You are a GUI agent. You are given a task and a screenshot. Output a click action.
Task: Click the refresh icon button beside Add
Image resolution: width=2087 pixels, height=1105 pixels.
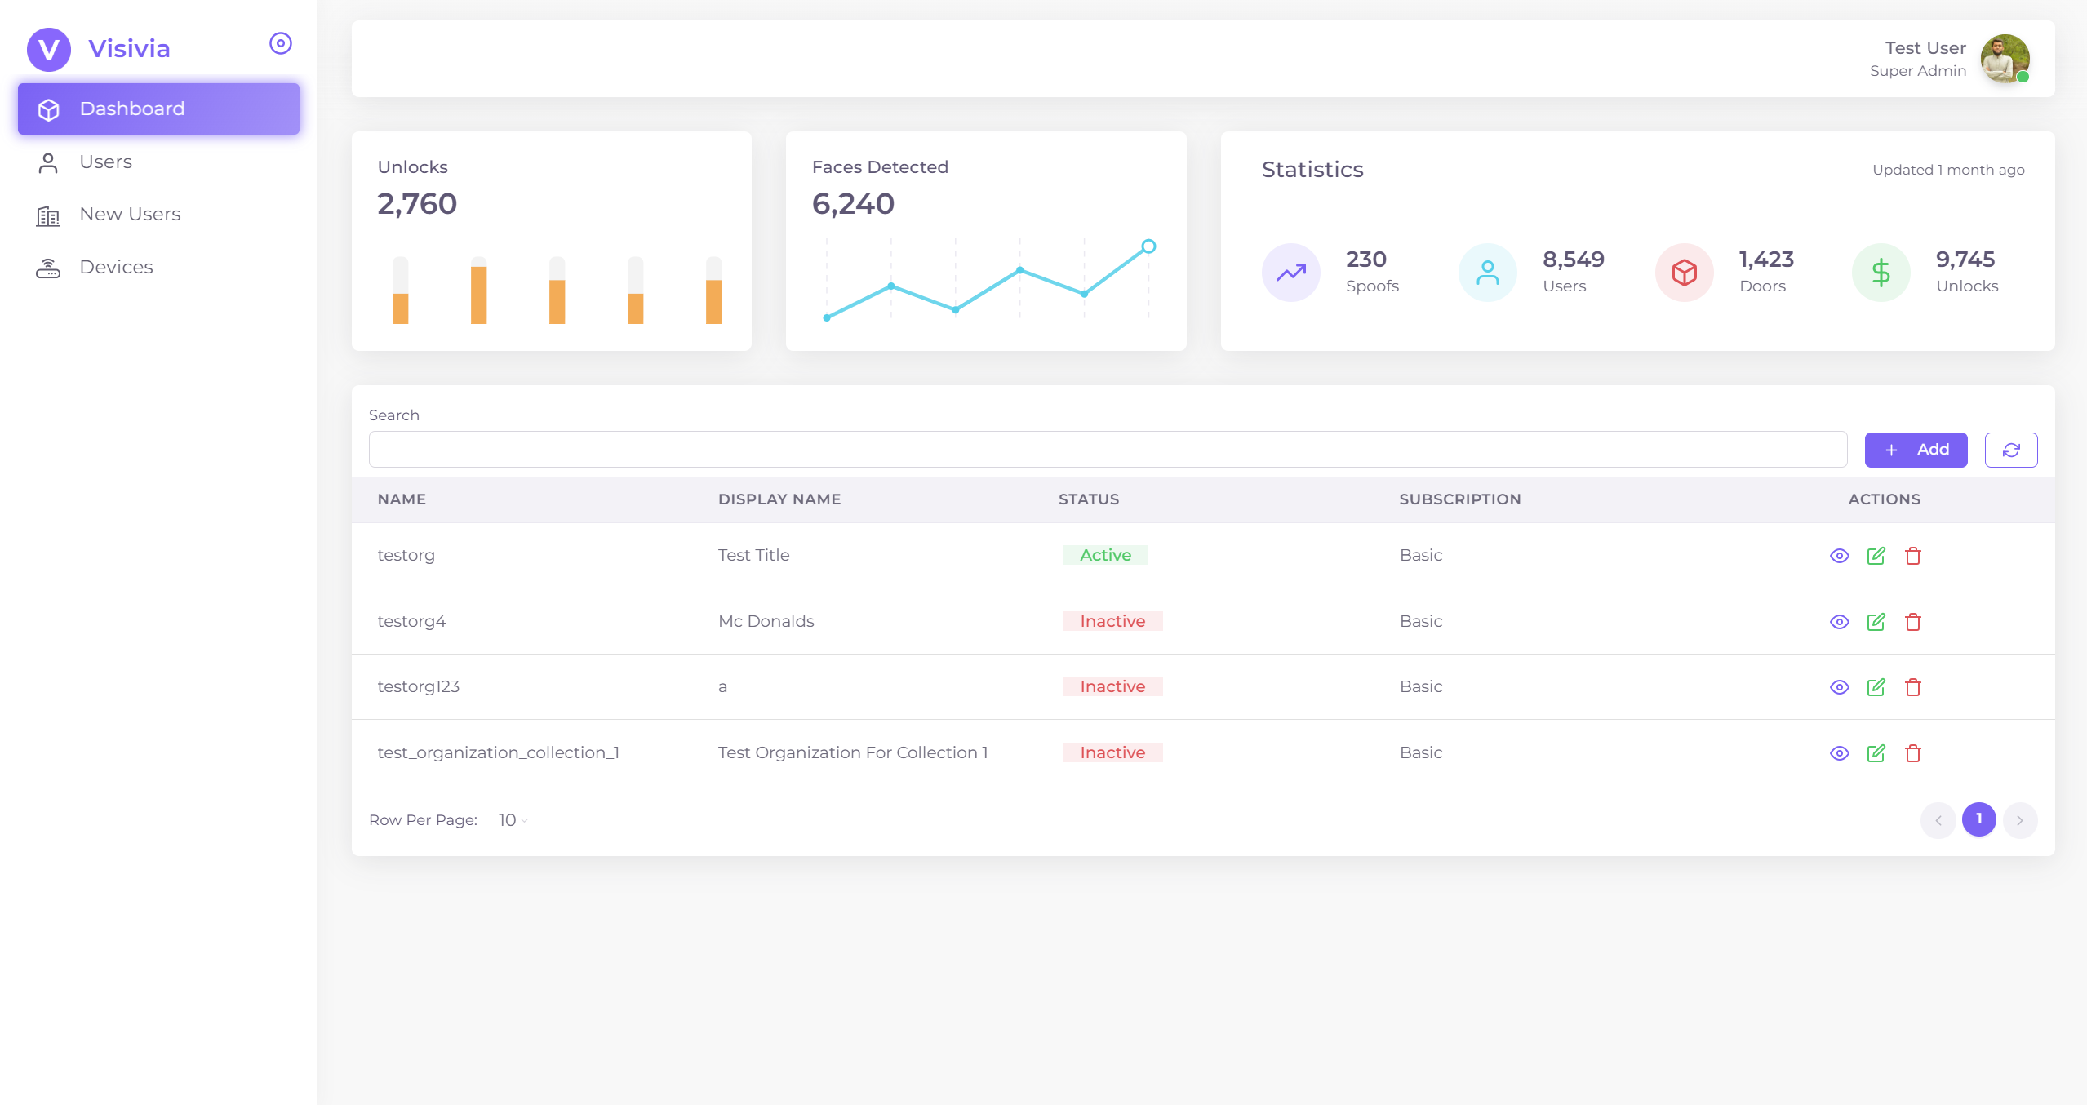pos(2010,450)
